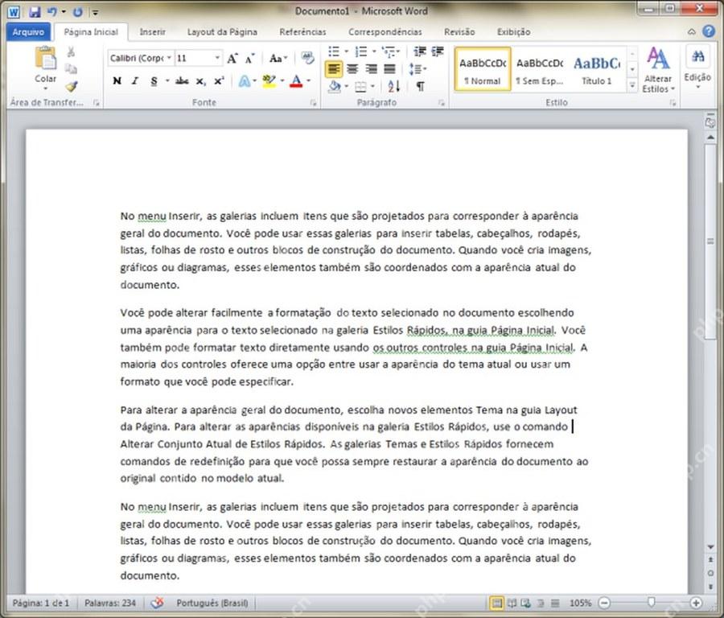Open the font size 11 dropdown
724x618 pixels.
(217, 58)
